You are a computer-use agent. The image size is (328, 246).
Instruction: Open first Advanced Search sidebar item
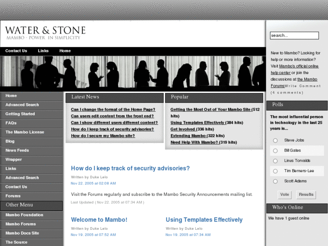point(32,105)
